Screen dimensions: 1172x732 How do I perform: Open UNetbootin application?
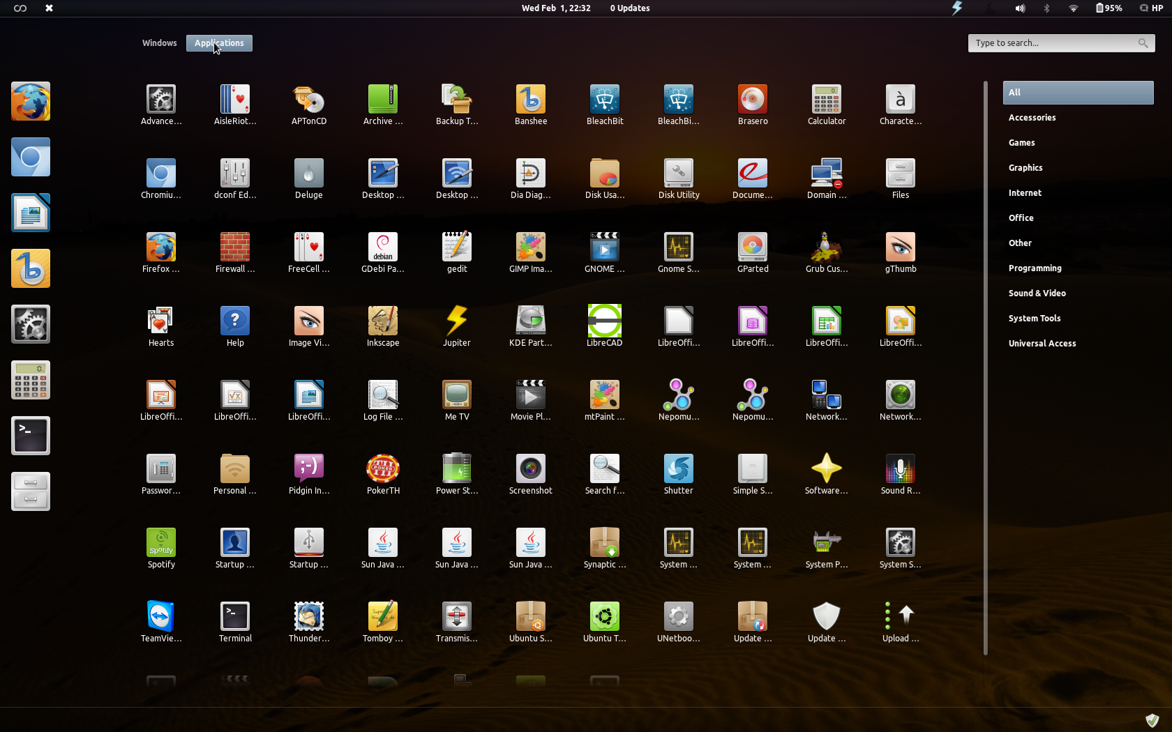(679, 623)
